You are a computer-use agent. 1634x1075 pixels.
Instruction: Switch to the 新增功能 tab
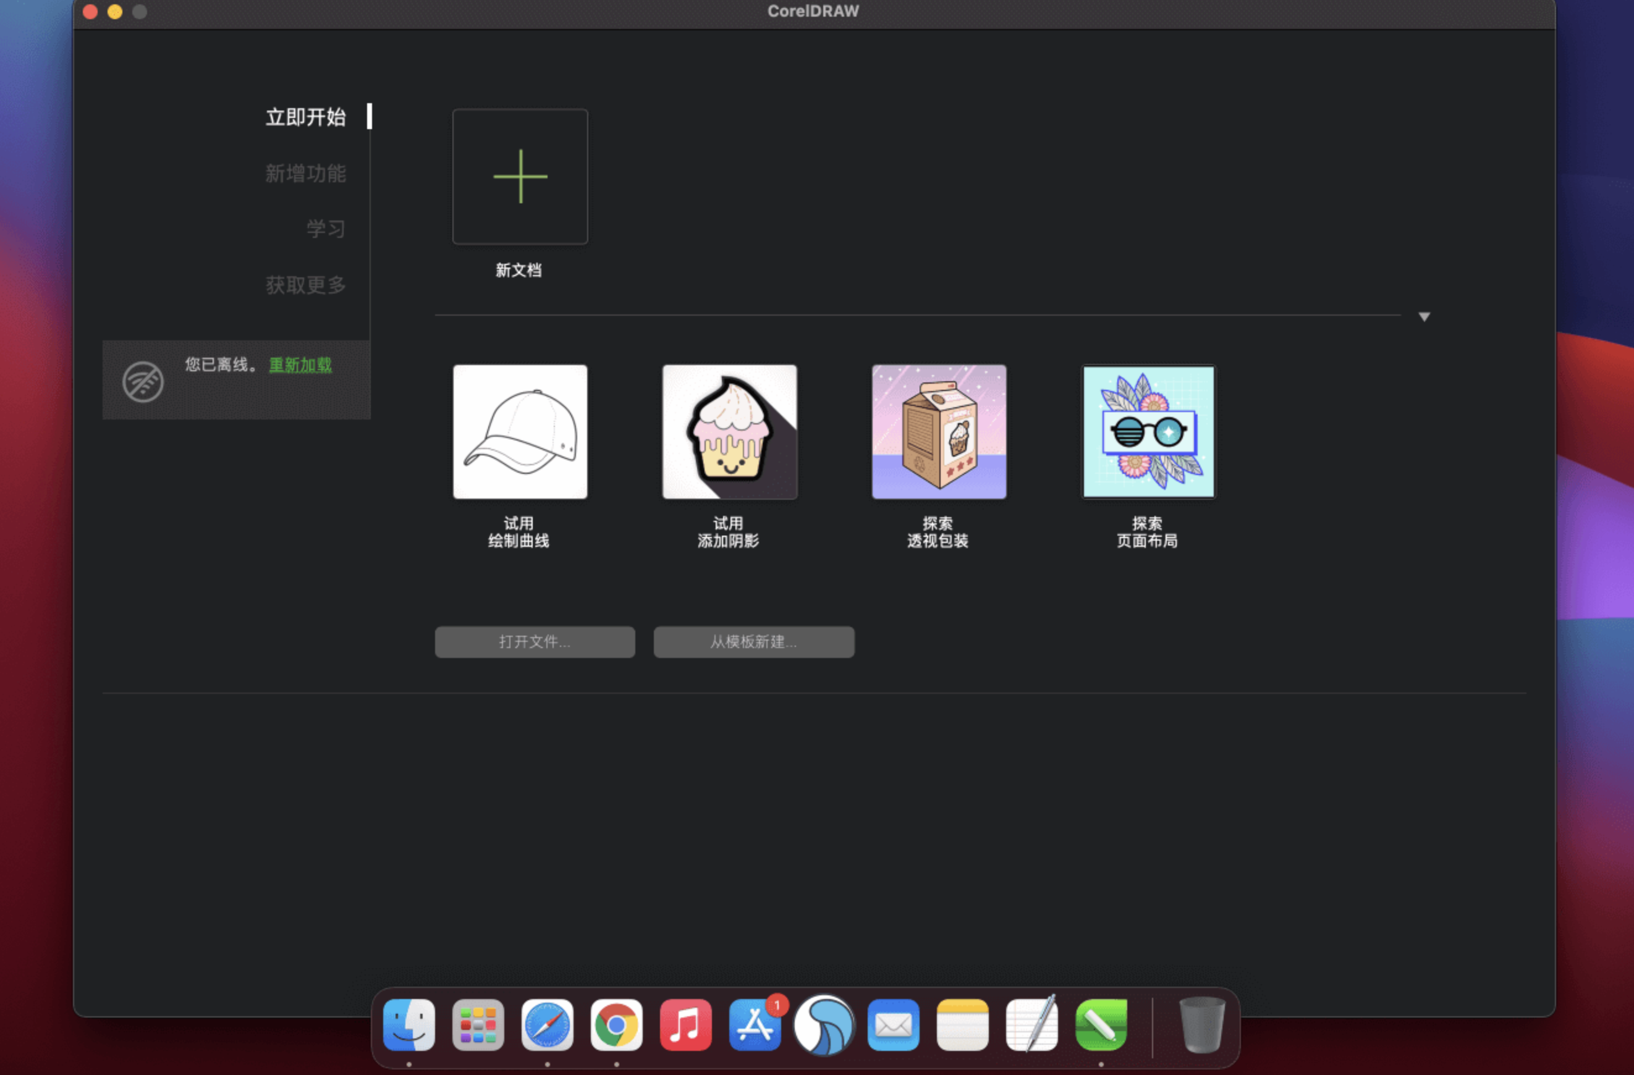(x=305, y=173)
